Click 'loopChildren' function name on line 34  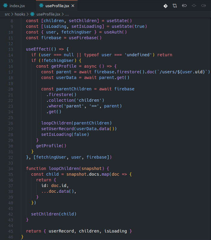[x=64, y=169]
